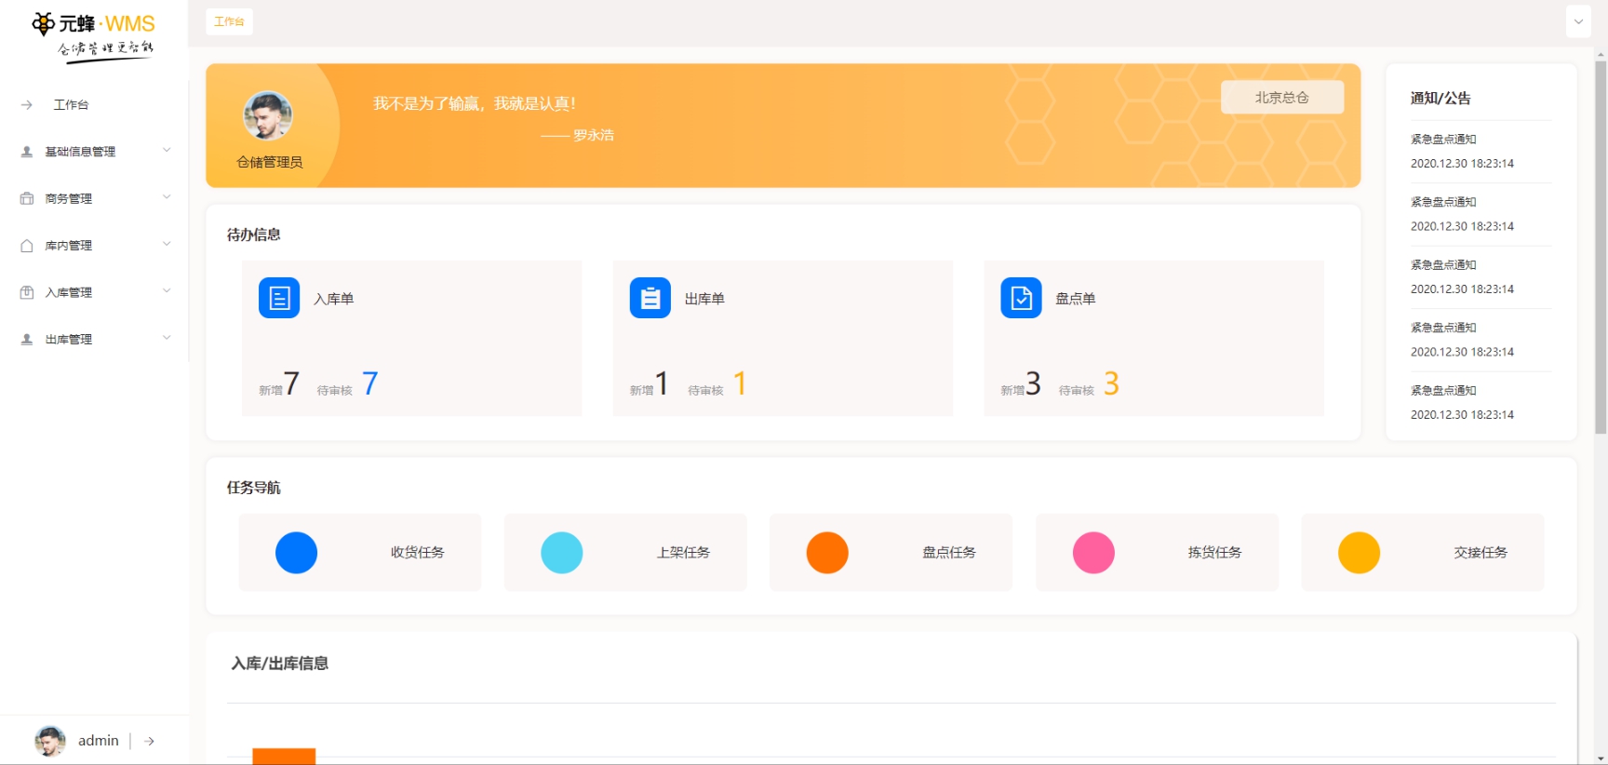Click the cyan 上架任务 circle icon

562,553
